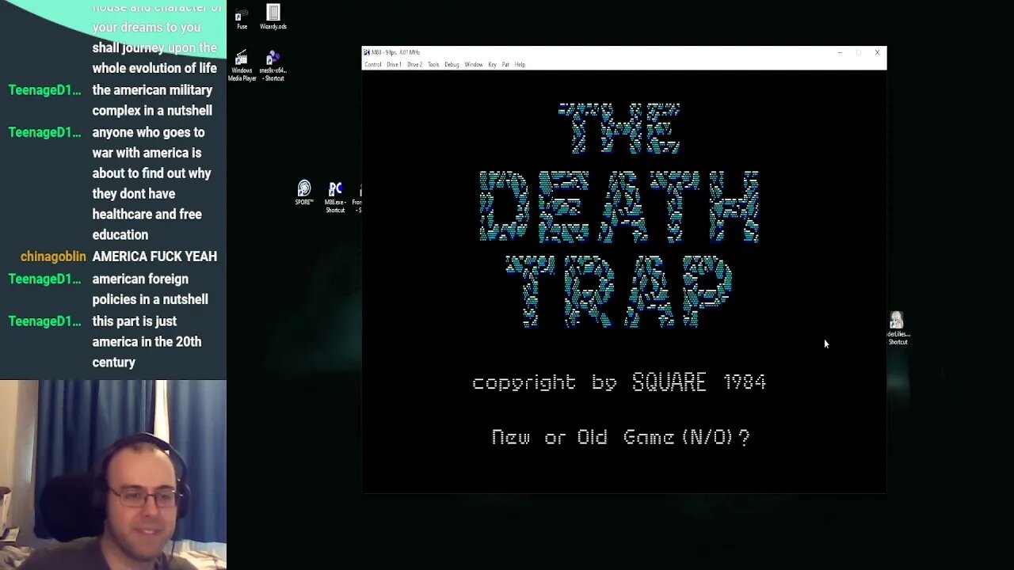The image size is (1014, 570).
Task: Click the webcam feed thumbnail
Action: pyautogui.click(x=113, y=475)
